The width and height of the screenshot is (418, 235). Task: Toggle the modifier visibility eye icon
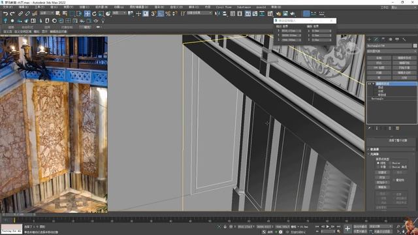(x=369, y=84)
